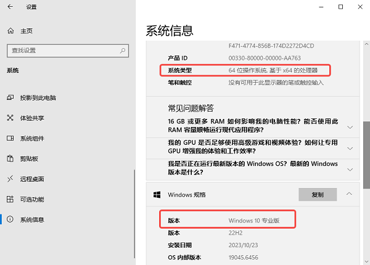
Task: Expand the GPU FAQ question chevron
Action: [350, 149]
